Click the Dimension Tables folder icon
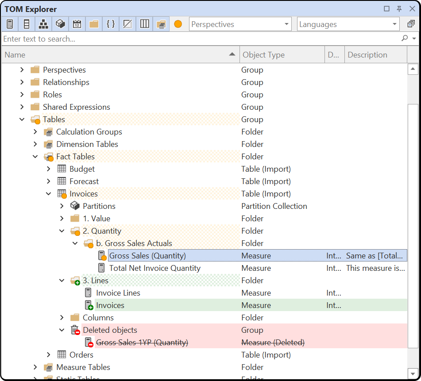The width and height of the screenshot is (421, 381). pos(48,144)
